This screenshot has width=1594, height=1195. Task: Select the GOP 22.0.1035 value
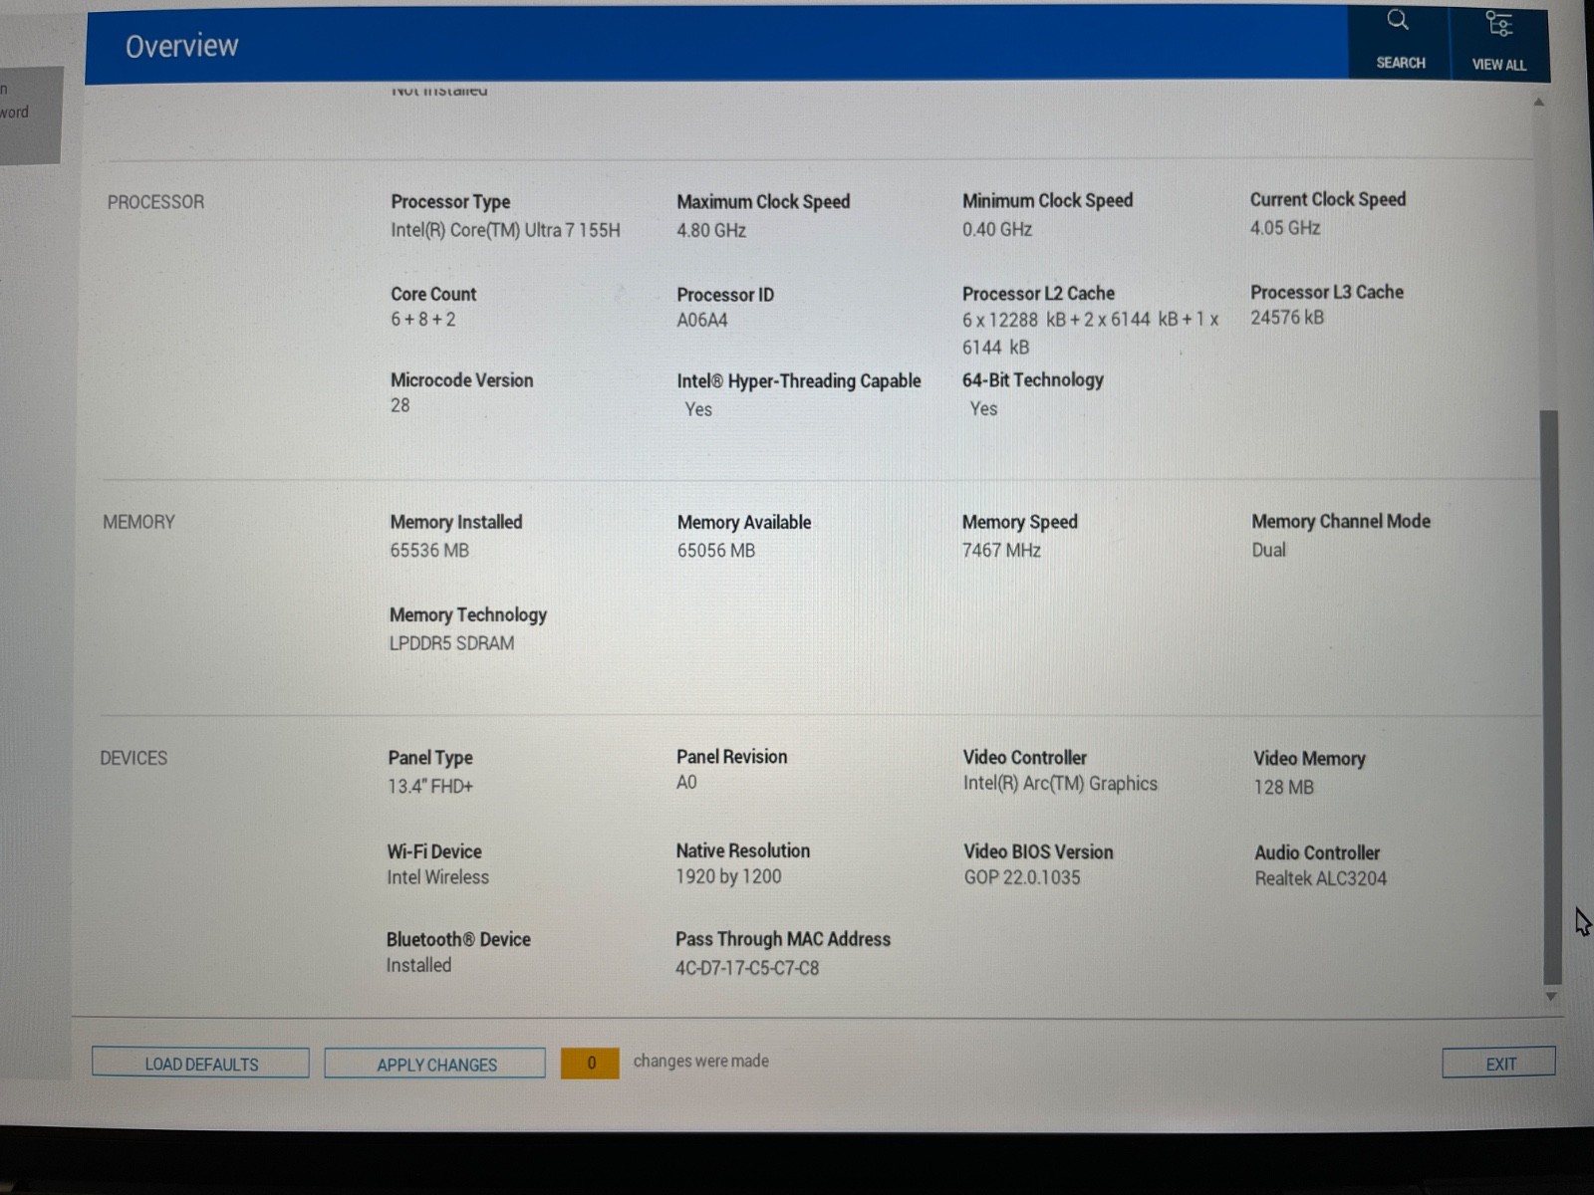(x=1022, y=877)
